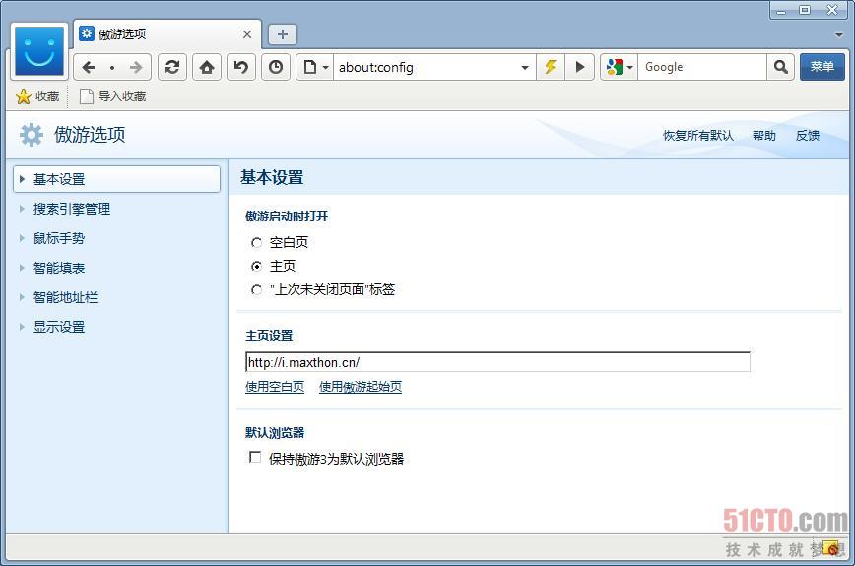
Task: Go back with the left arrow button
Action: point(89,67)
